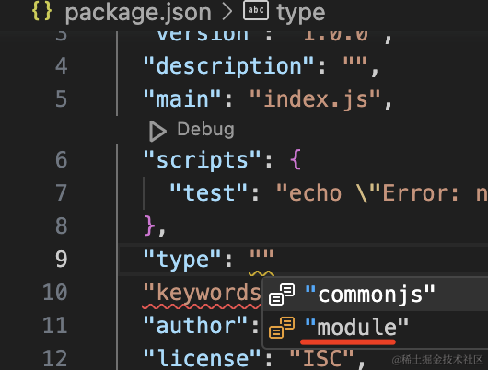Click line number 6 in gutter

pyautogui.click(x=62, y=159)
